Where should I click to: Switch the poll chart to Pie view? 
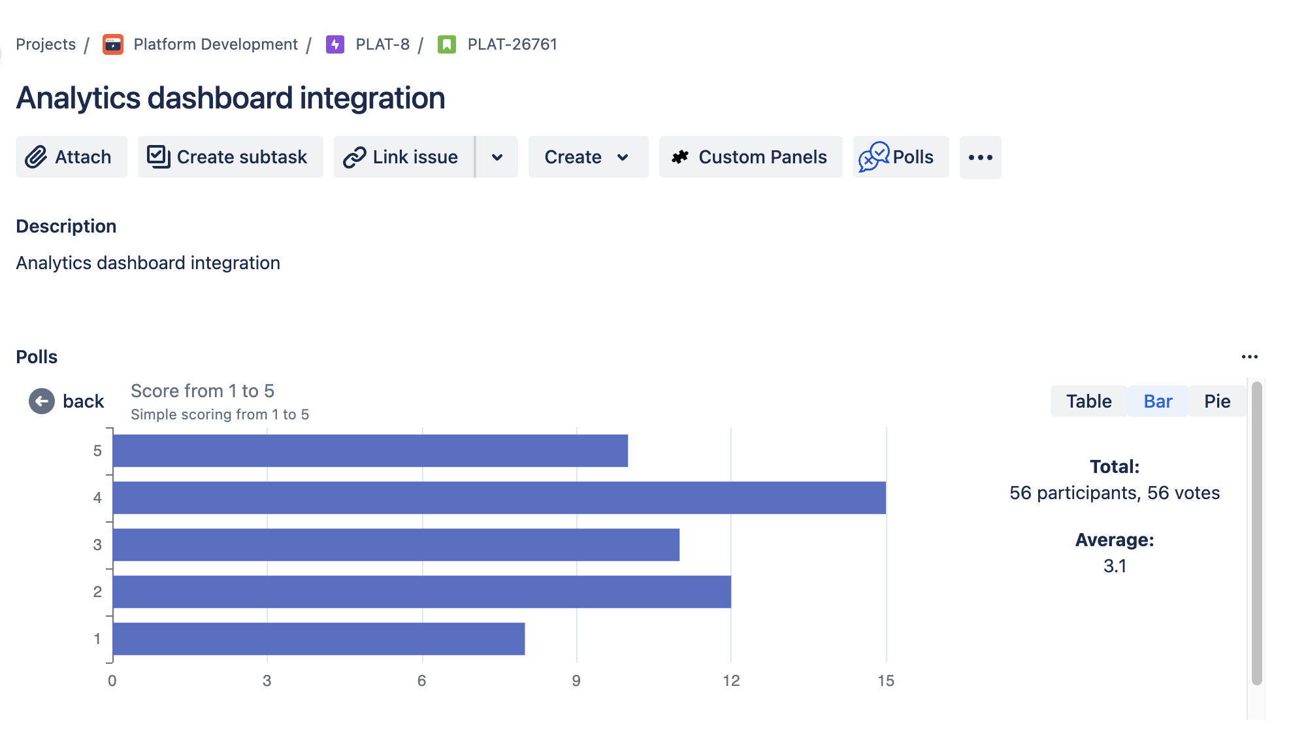click(x=1216, y=401)
